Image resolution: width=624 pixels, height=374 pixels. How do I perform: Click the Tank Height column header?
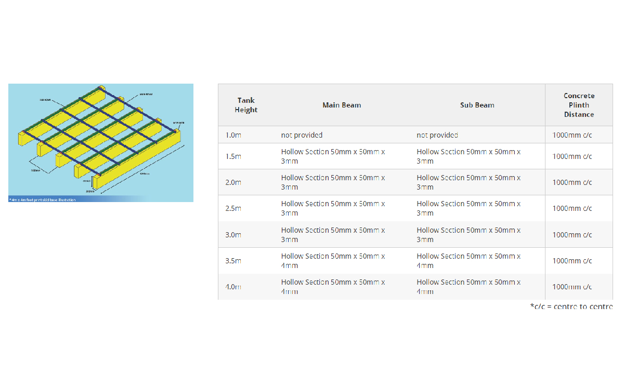click(x=246, y=105)
